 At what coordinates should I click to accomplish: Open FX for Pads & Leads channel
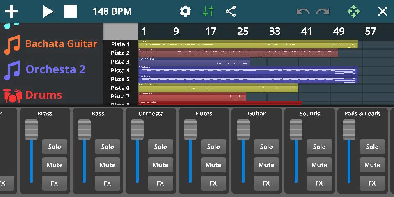coord(372,183)
